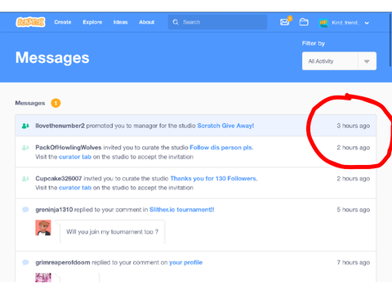Follow the 'your profile' link
Image resolution: width=392 pixels, height=294 pixels.
point(185,262)
